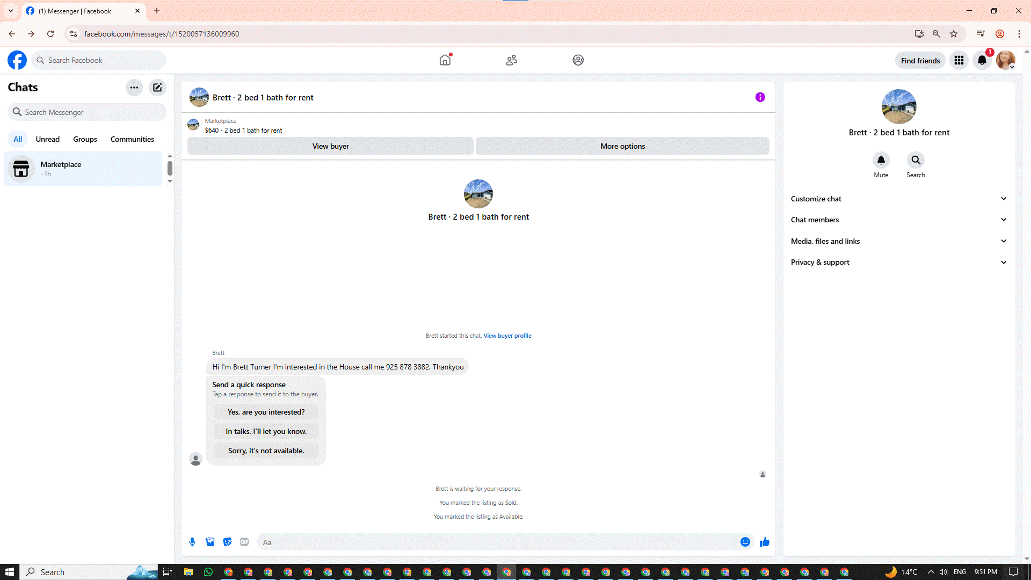Open the View buyer profile link

tap(507, 336)
